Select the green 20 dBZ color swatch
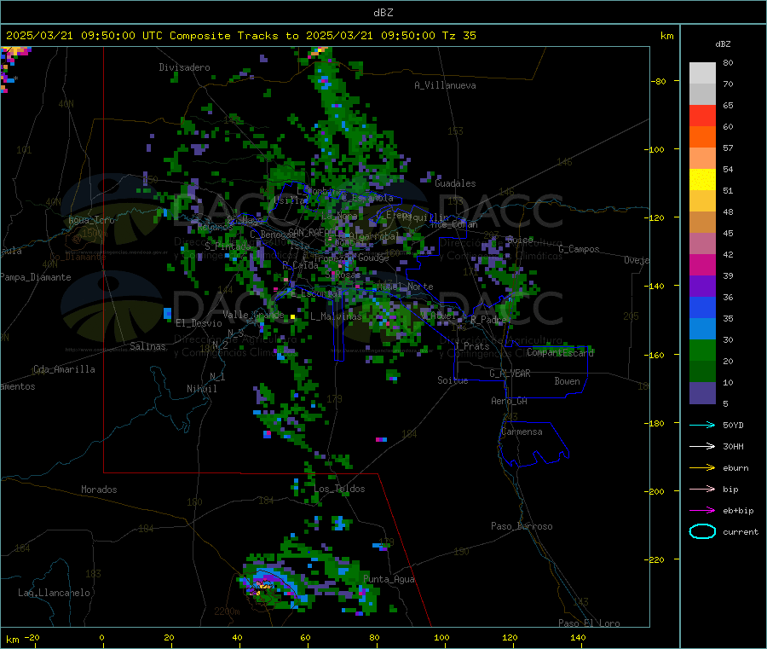 [x=702, y=350]
